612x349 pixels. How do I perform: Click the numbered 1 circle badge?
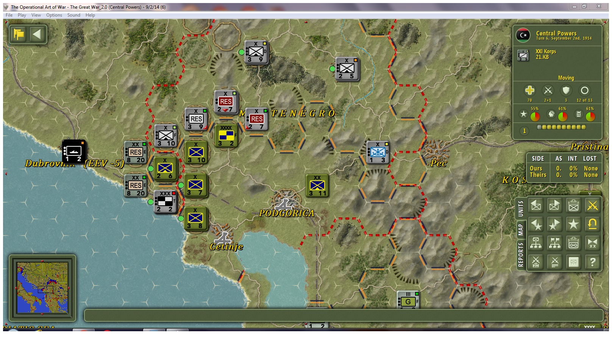(x=524, y=131)
